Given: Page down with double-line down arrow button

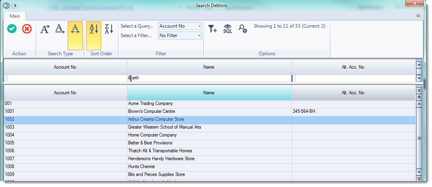Looking at the screenshot, I should 419,179.
